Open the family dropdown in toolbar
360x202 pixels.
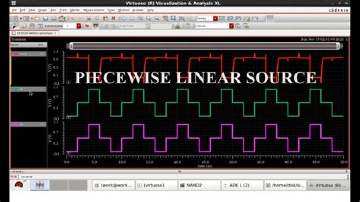click(x=215, y=18)
